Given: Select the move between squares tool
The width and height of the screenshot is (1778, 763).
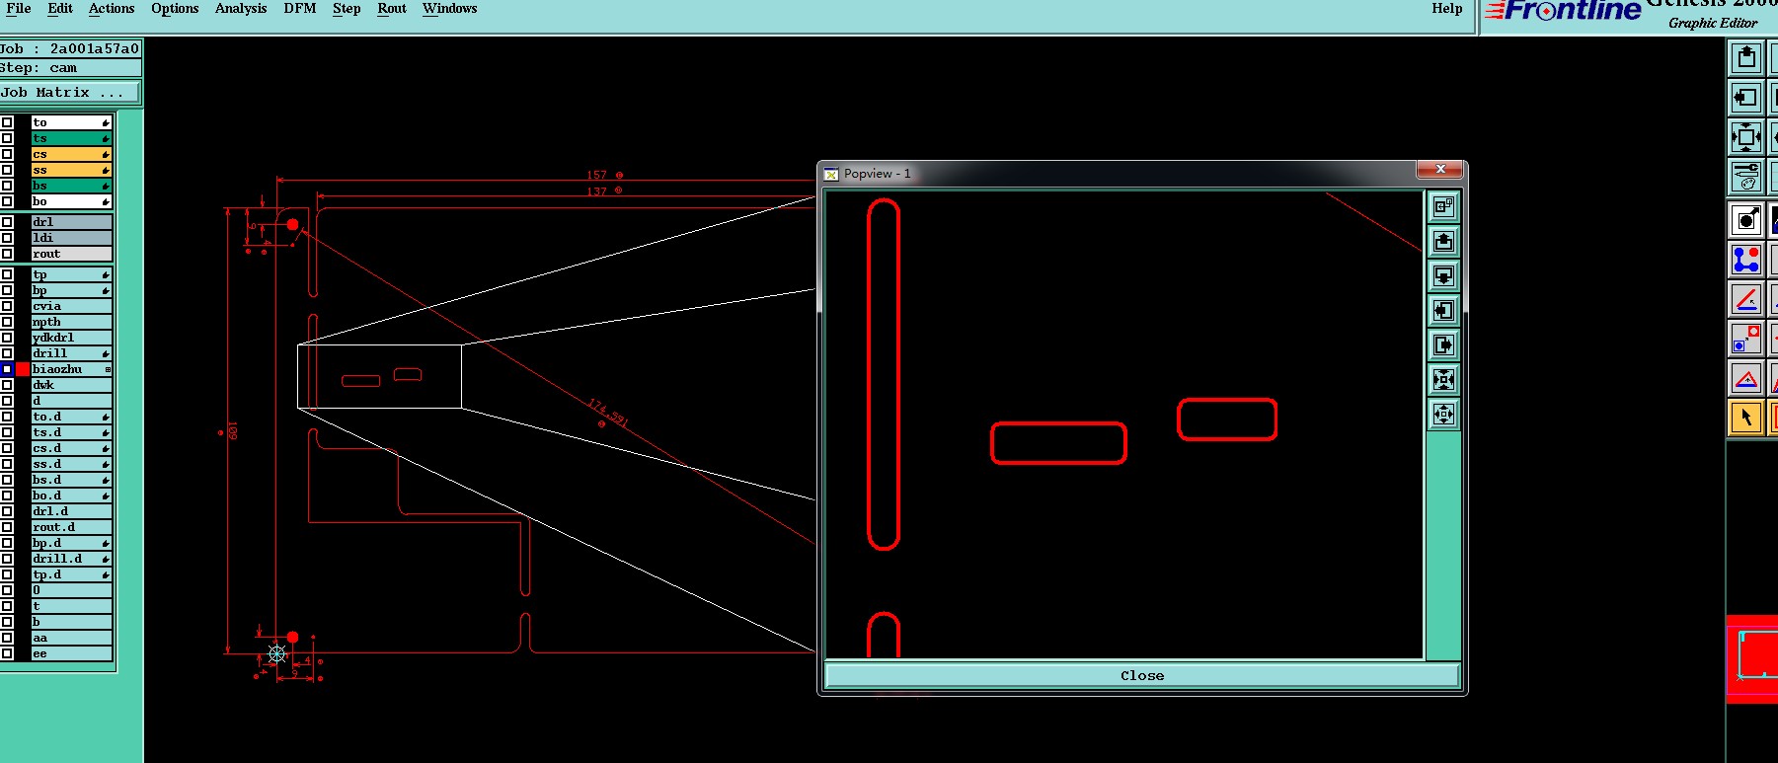Looking at the screenshot, I should (1745, 339).
